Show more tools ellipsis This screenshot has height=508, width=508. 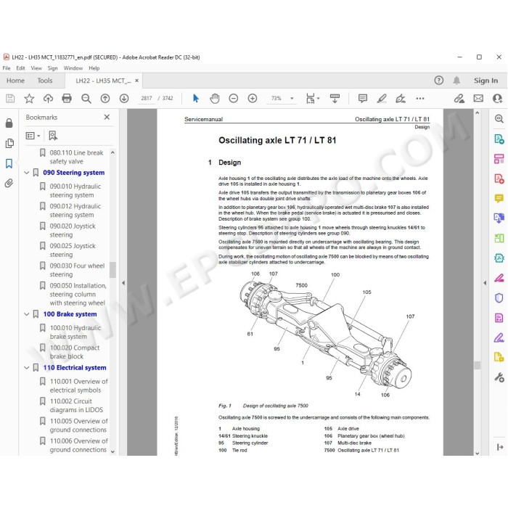click(420, 98)
